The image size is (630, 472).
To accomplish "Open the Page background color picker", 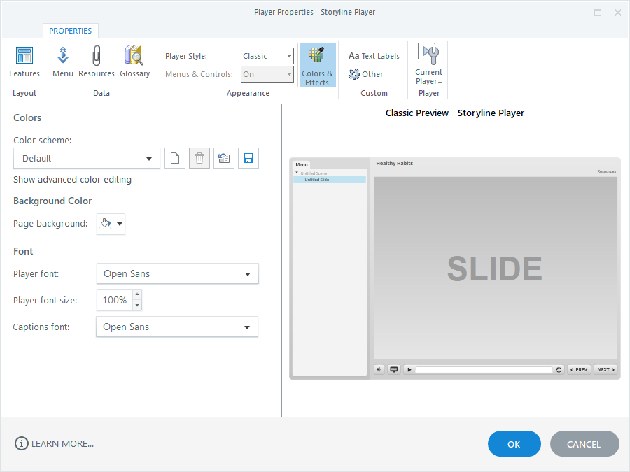I will tap(111, 224).
